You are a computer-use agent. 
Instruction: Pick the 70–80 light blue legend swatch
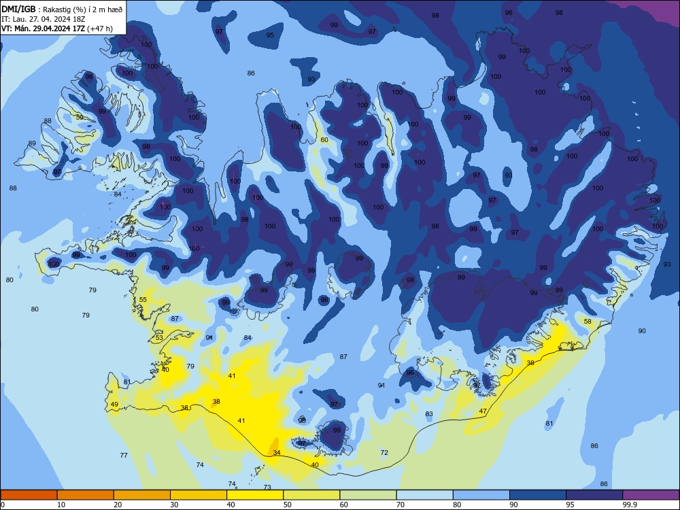coord(425,495)
